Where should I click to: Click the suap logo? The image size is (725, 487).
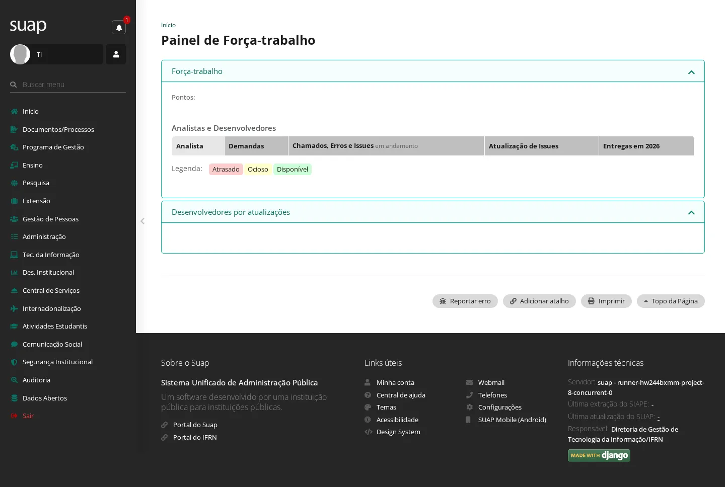28,26
